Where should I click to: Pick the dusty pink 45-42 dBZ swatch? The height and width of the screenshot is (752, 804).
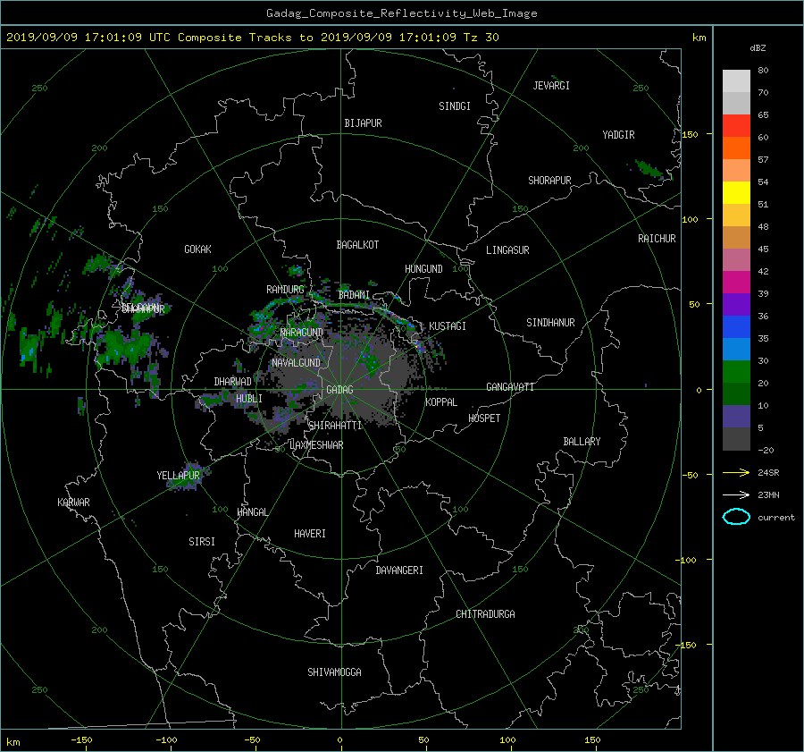coord(736,259)
